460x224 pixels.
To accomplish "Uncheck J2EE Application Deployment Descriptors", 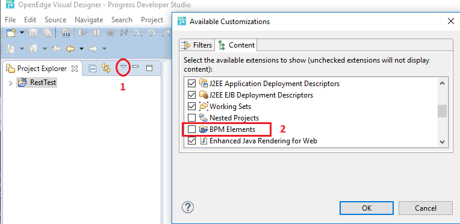I will point(191,84).
